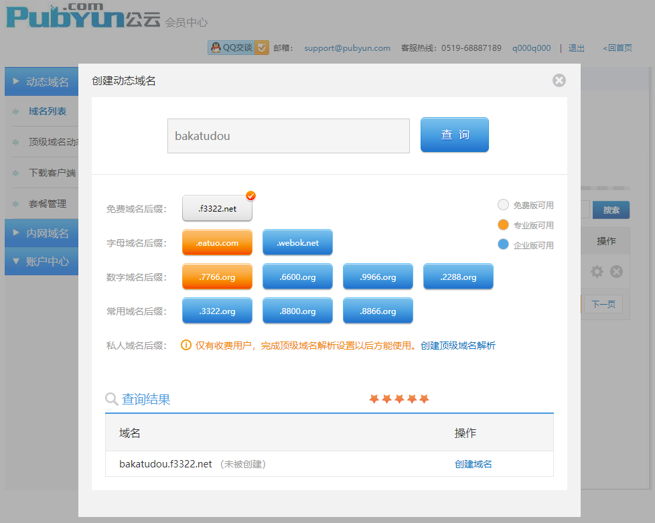The width and height of the screenshot is (655, 523).
Task: Click the 创建域名 link for bakatudou.f3322.net
Action: pos(473,464)
